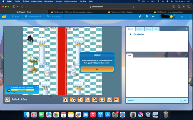Screen dimensions: 193x120
Task: Open the t-shirt wardrobe icon
Action: 80,100
